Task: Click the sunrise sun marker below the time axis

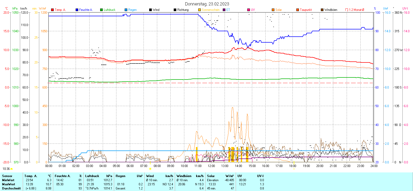Action: [x=150, y=169]
